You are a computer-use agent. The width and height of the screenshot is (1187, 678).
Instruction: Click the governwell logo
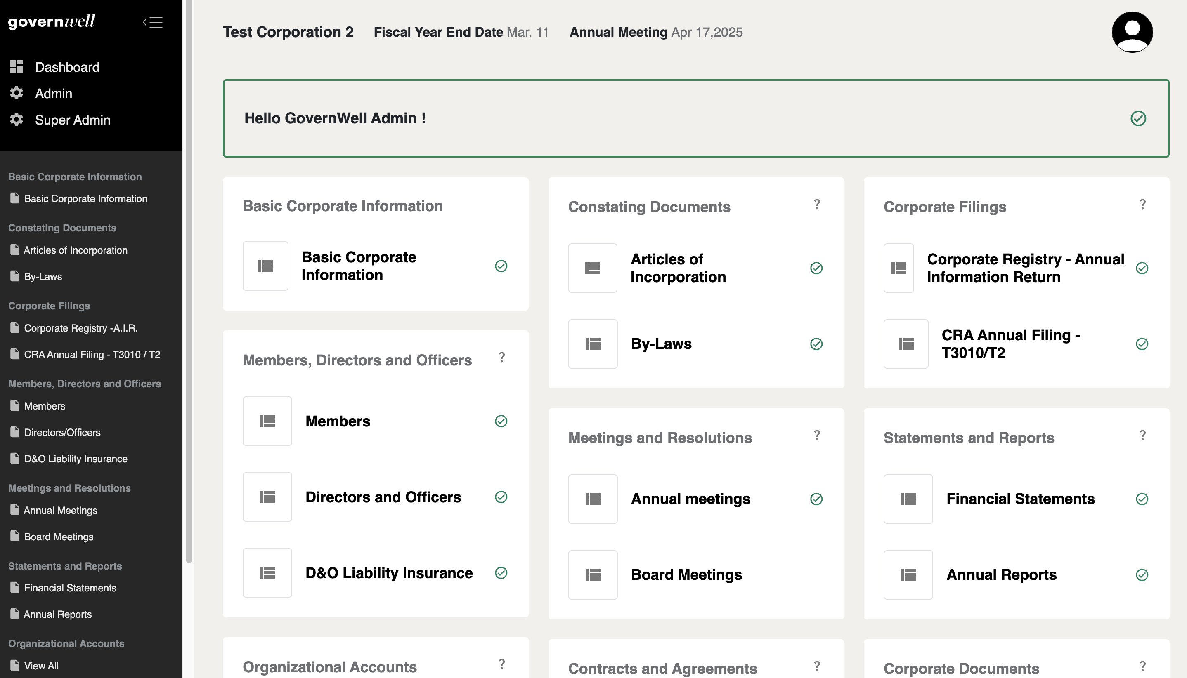click(51, 21)
